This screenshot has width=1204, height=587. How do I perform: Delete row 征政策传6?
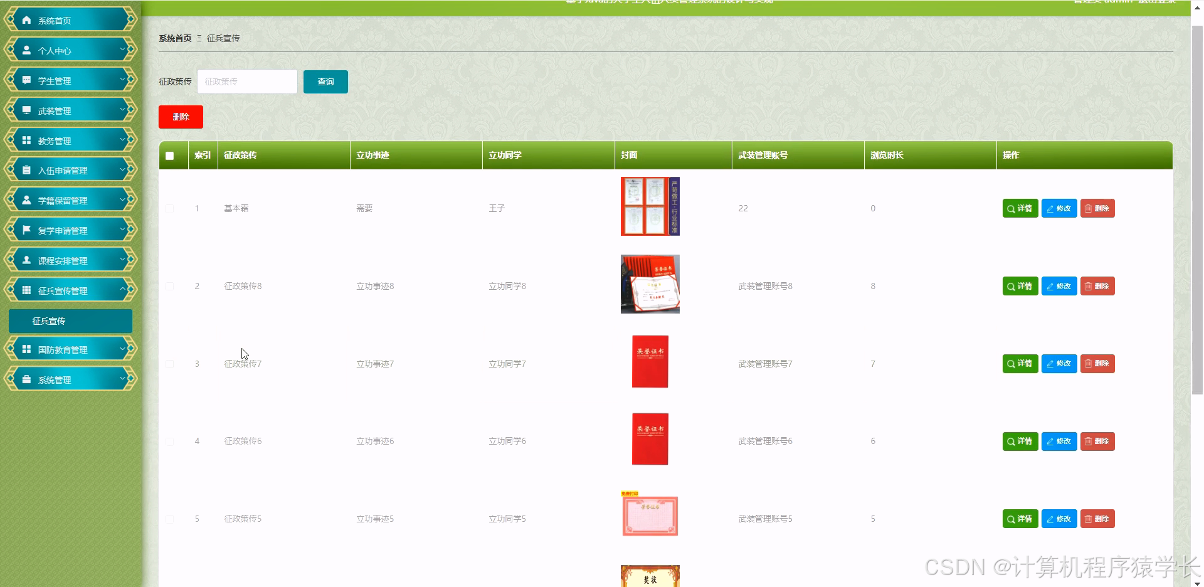(x=1097, y=441)
